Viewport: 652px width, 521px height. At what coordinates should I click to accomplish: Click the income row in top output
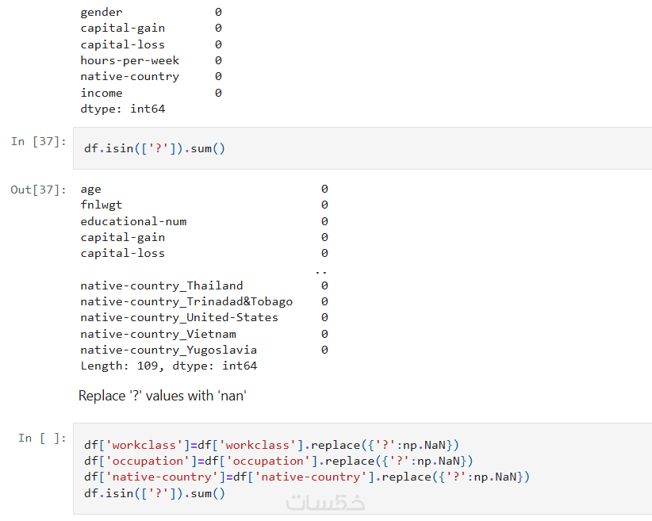[102, 93]
